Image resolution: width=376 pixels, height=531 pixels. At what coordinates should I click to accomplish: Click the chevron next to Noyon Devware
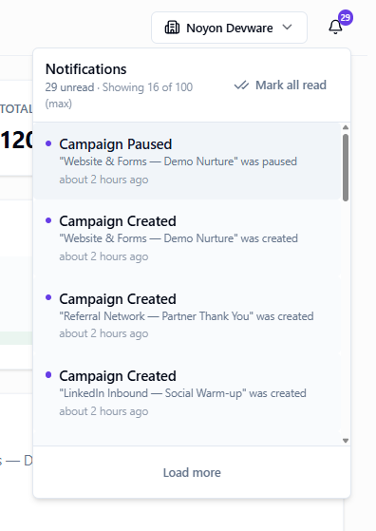287,28
